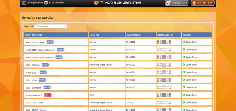Click exam date 09.05.2020
Screen dimensions: 236x111
(130, 57)
